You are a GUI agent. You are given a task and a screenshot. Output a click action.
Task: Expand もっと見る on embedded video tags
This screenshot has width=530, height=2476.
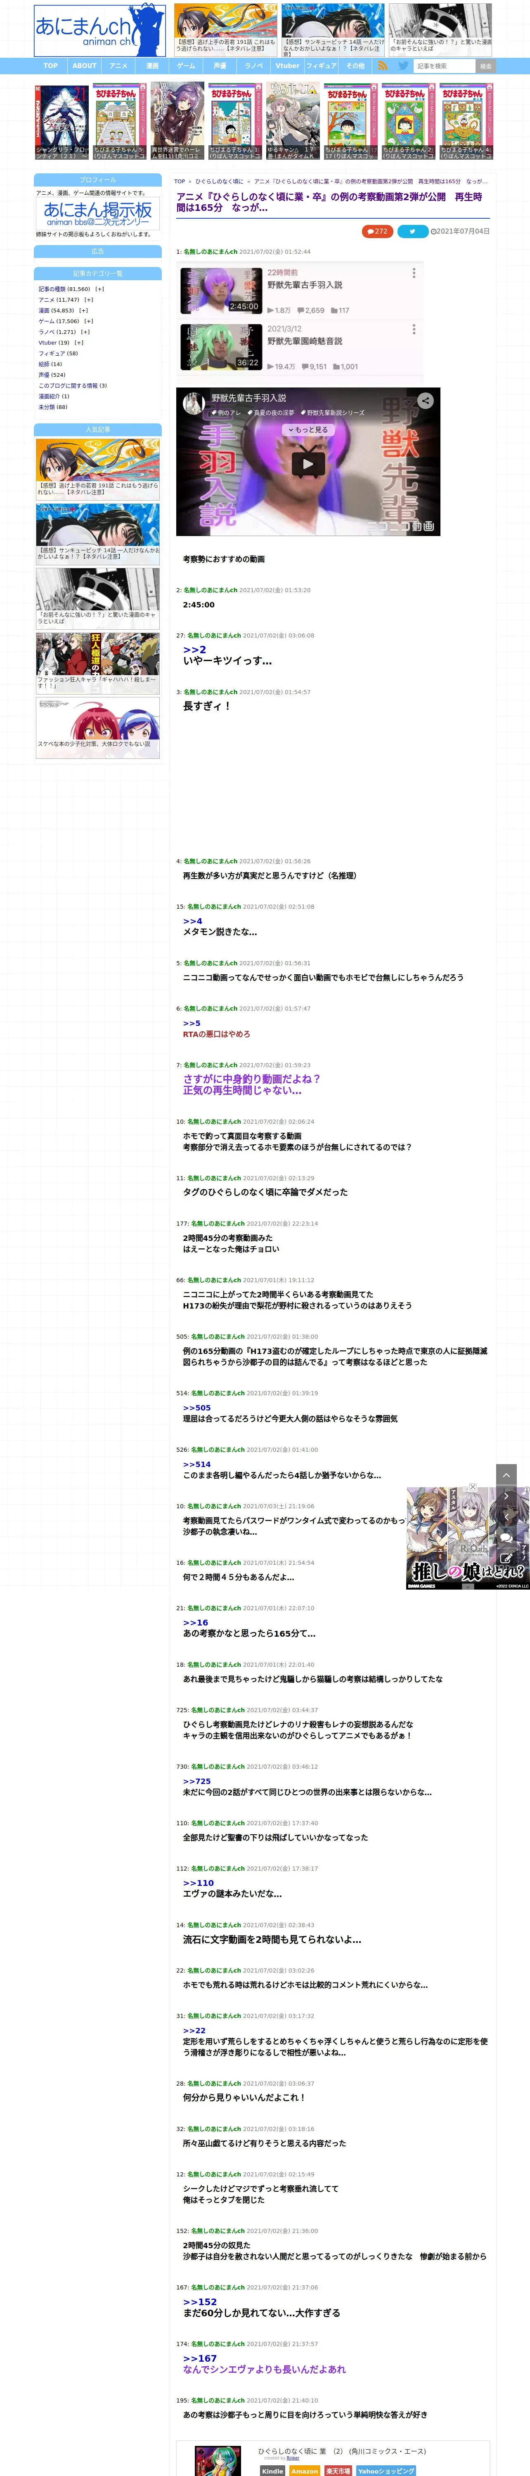click(x=308, y=430)
